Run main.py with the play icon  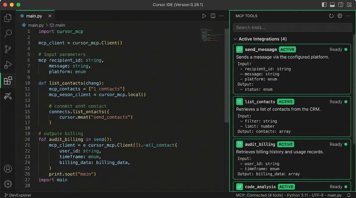[x=204, y=16]
